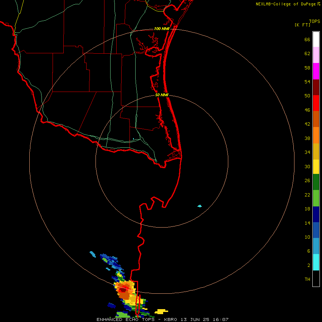The image size is (322, 322).
Task: Click the legend value 34
Action: (307, 152)
